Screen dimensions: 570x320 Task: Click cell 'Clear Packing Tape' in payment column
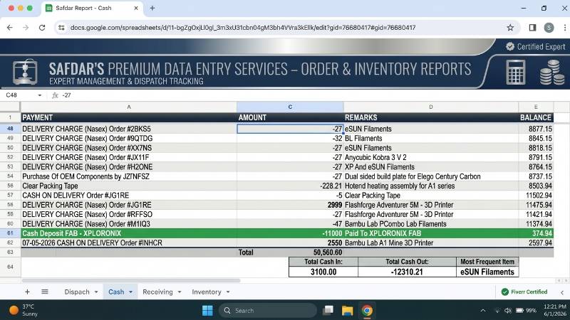[129, 186]
